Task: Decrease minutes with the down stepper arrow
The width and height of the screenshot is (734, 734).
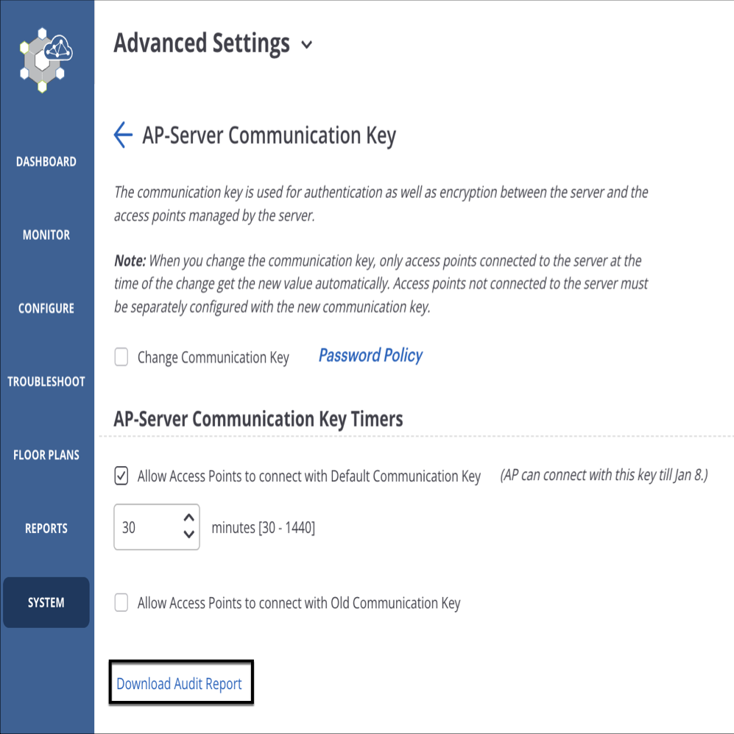Action: [x=188, y=534]
